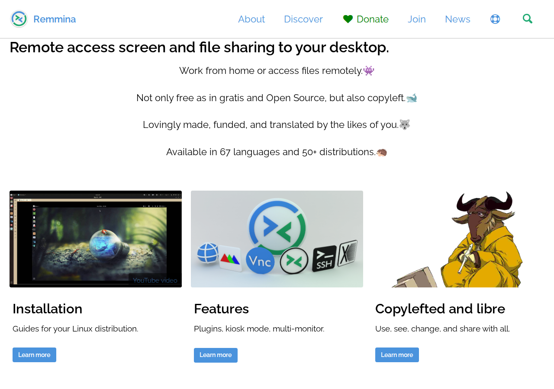The height and width of the screenshot is (389, 554).
Task: Click 'Use, see, change, and share with all.'
Action: [x=443, y=329]
